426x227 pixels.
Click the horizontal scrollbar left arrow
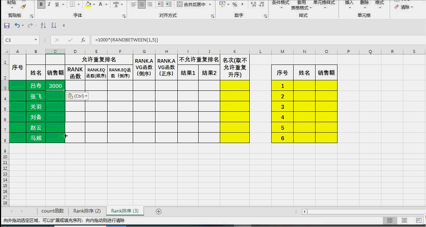pyautogui.click(x=304, y=212)
